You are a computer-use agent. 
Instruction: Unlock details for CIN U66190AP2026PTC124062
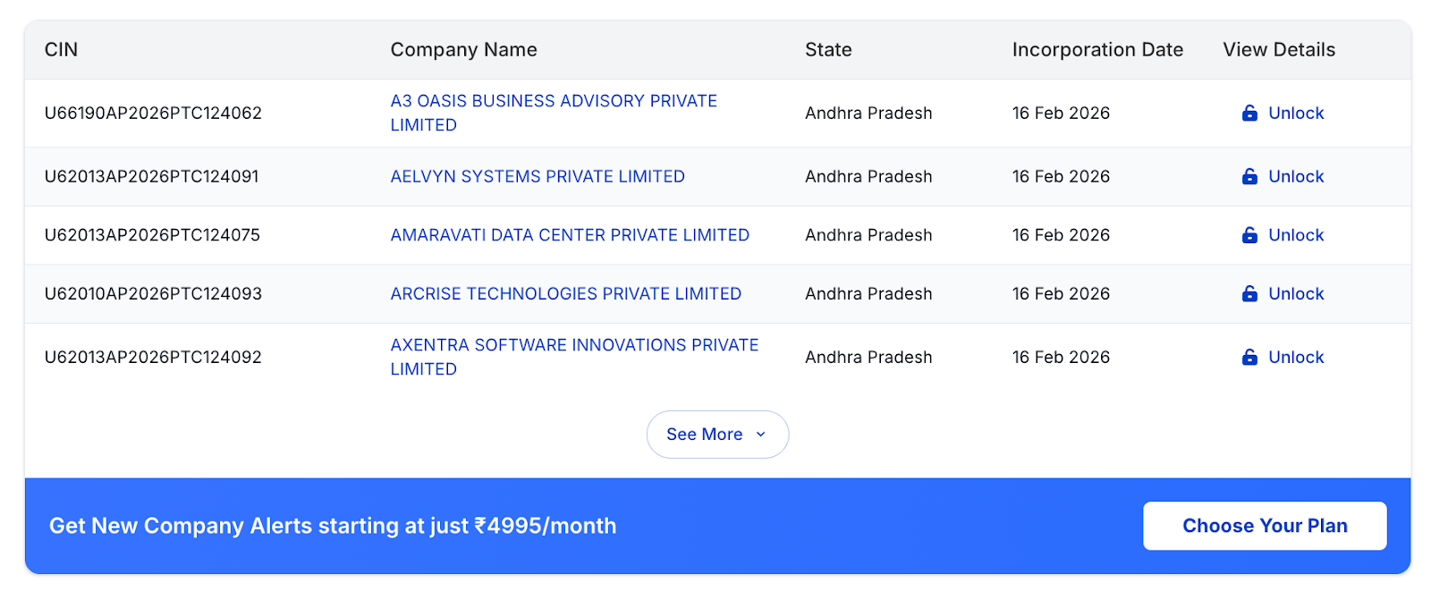pyautogui.click(x=1296, y=113)
